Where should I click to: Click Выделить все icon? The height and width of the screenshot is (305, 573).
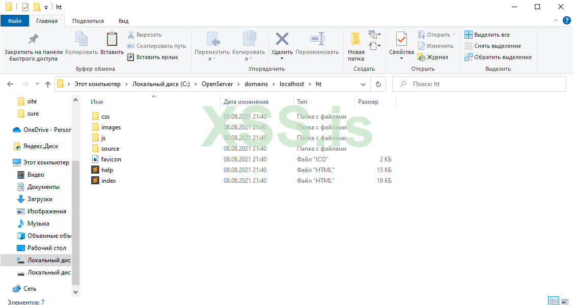click(469, 35)
